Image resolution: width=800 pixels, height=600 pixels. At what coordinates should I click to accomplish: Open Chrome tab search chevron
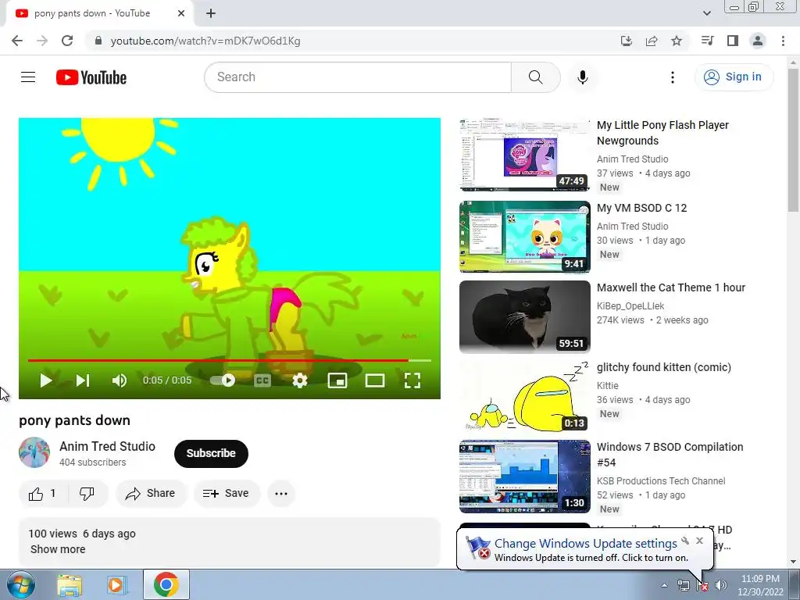click(x=706, y=13)
